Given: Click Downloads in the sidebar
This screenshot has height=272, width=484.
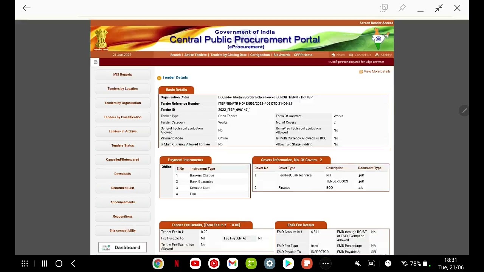Looking at the screenshot, I should click(x=123, y=174).
